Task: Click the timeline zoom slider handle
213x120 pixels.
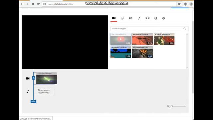Action: click(x=172, y=106)
